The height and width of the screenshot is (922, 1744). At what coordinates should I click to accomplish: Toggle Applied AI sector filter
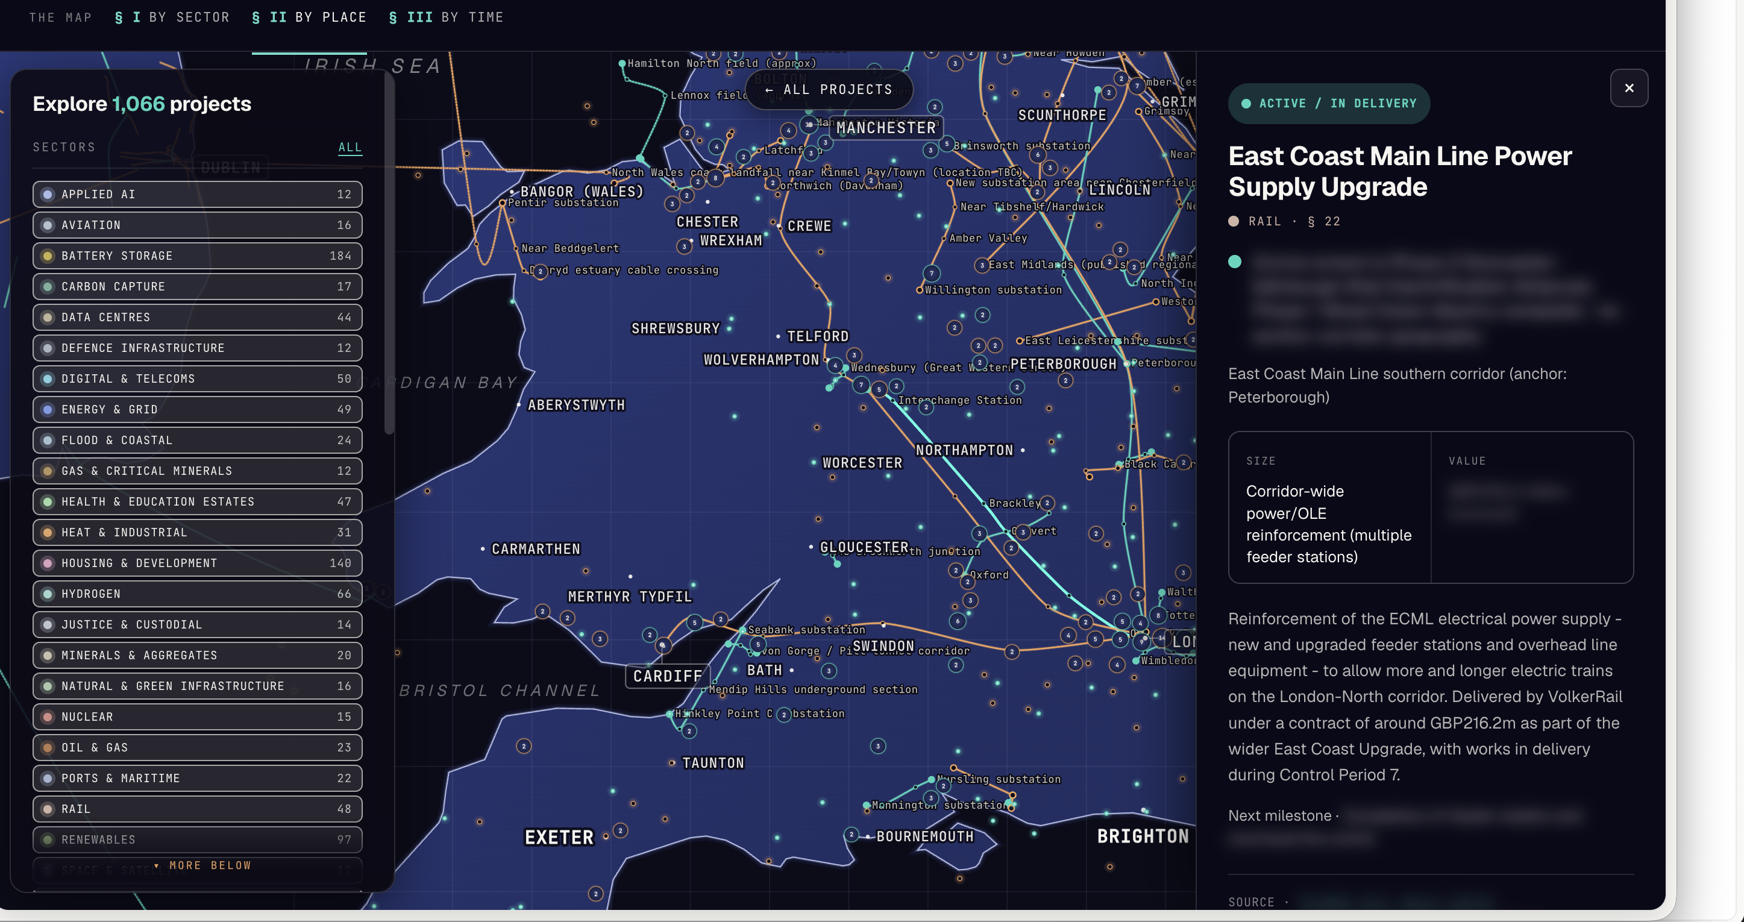pos(197,194)
